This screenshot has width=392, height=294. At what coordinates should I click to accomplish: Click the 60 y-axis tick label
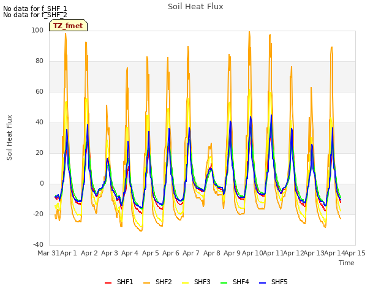pos(39,92)
